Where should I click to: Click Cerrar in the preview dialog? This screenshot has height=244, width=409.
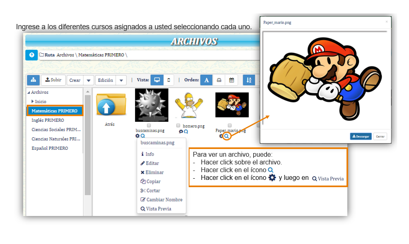pyautogui.click(x=380, y=136)
